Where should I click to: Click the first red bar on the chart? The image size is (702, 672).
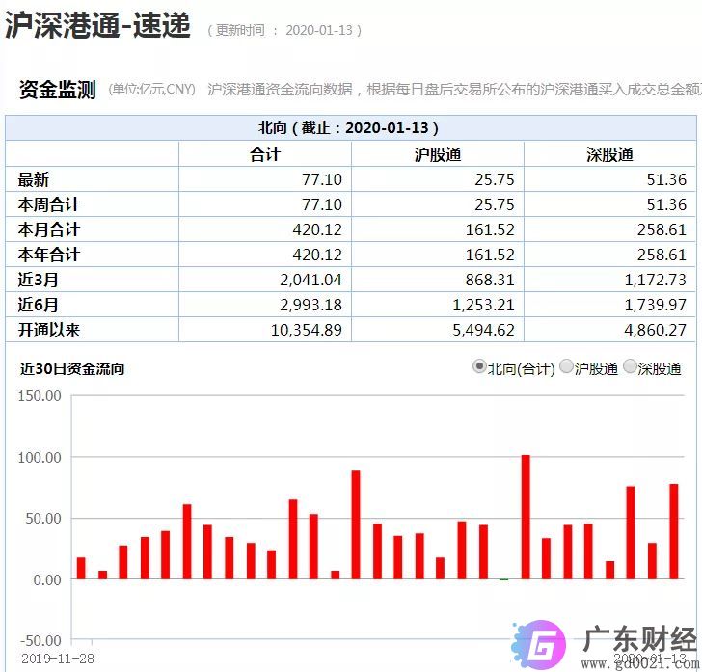[81, 568]
